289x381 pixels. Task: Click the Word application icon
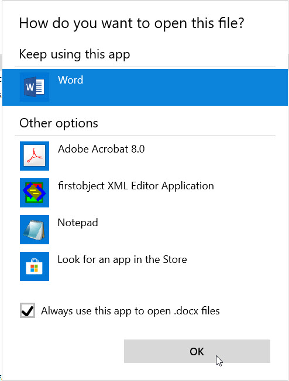click(x=35, y=87)
